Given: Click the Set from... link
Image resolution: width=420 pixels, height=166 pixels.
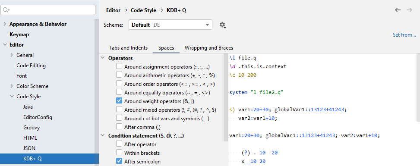Looking at the screenshot, I should tap(404, 35).
